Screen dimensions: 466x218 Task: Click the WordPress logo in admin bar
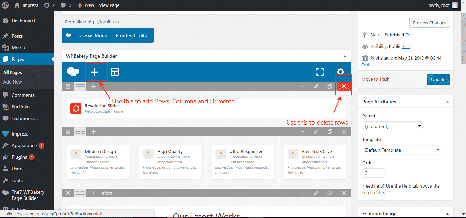[5, 5]
